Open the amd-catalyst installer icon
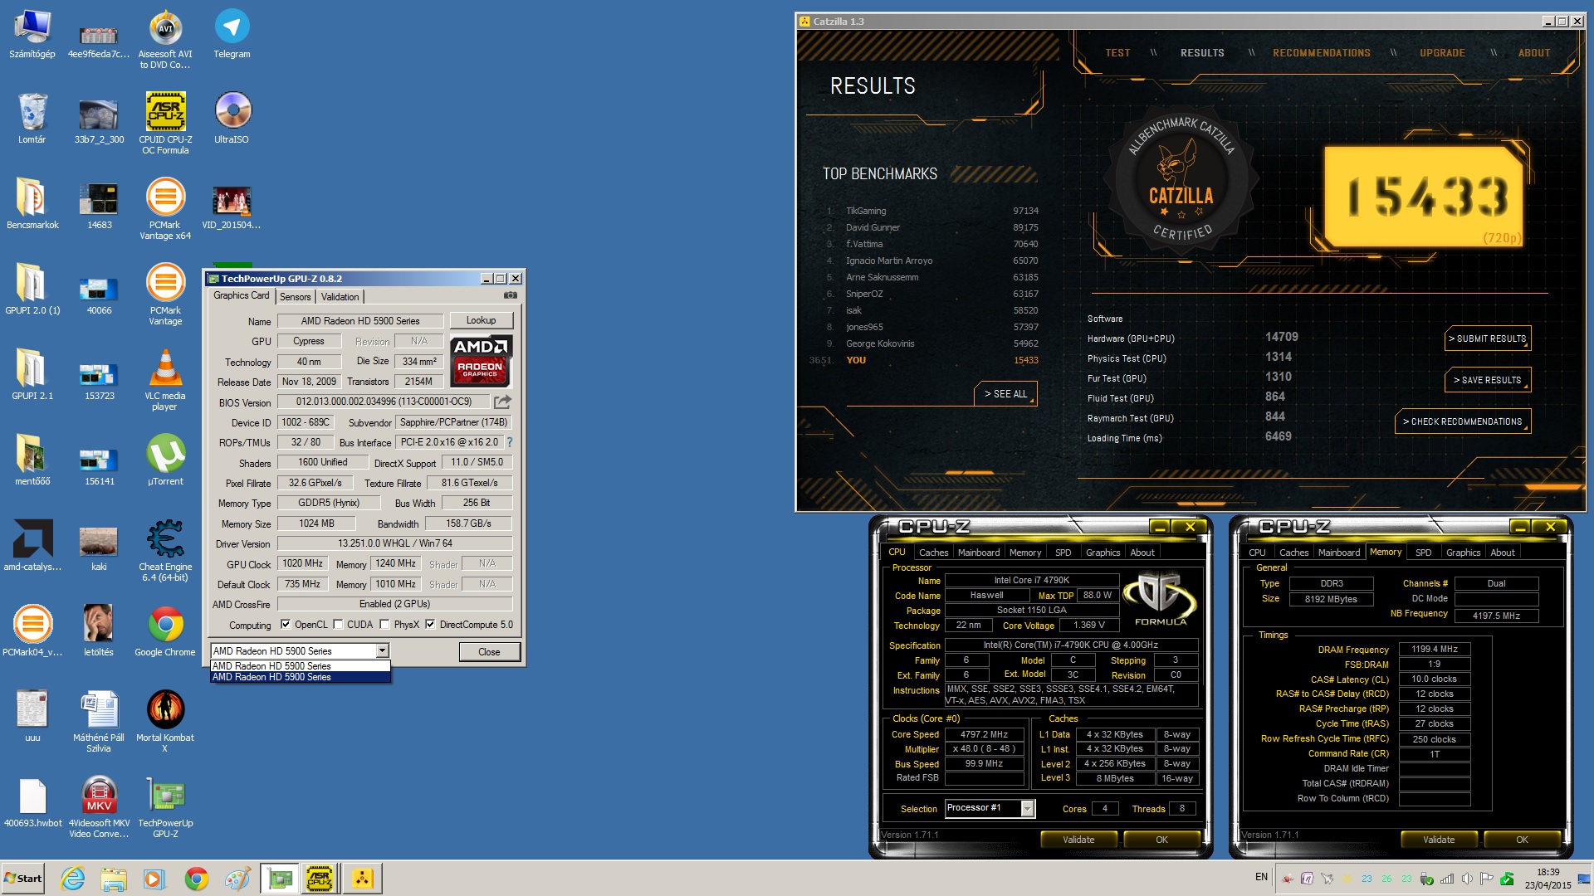1594x896 pixels. [32, 546]
